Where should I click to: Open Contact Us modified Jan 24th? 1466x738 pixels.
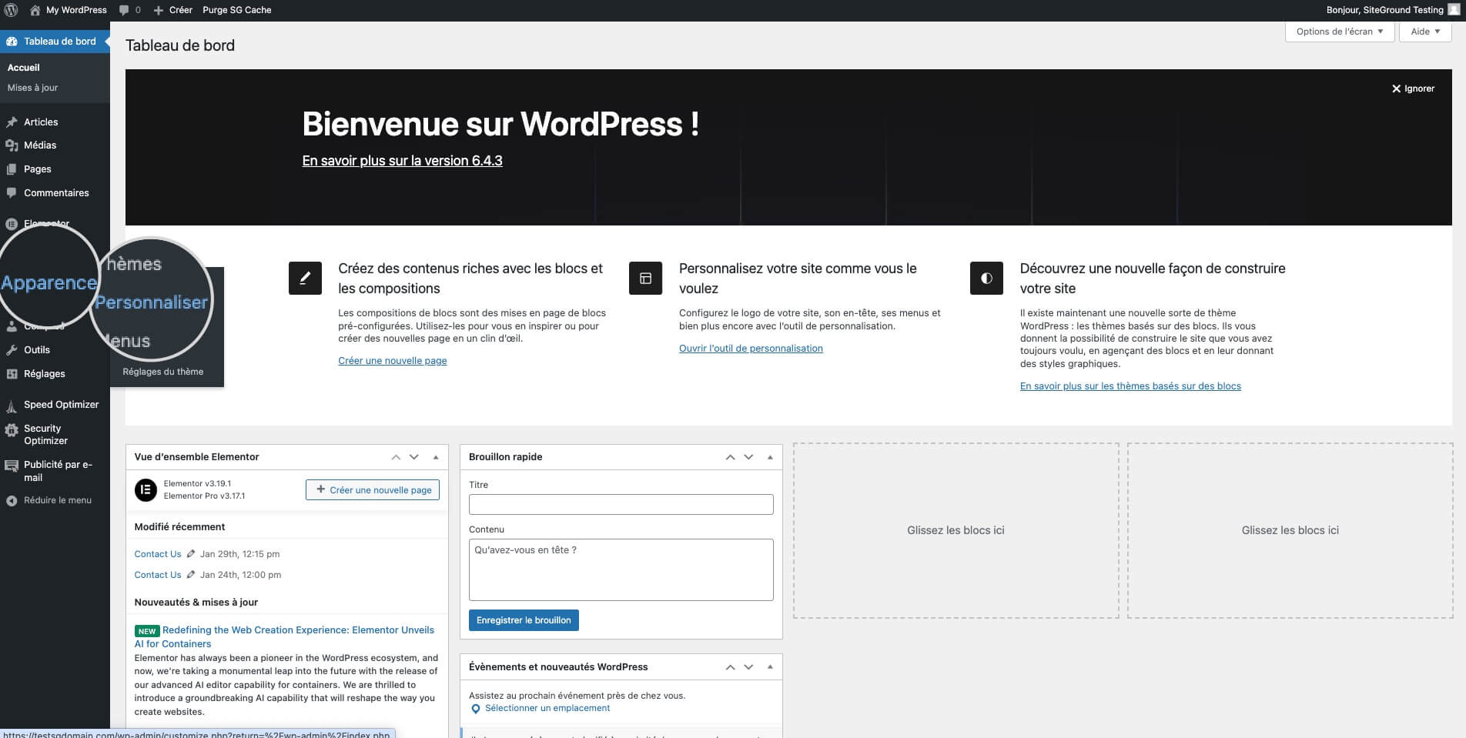pyautogui.click(x=158, y=575)
